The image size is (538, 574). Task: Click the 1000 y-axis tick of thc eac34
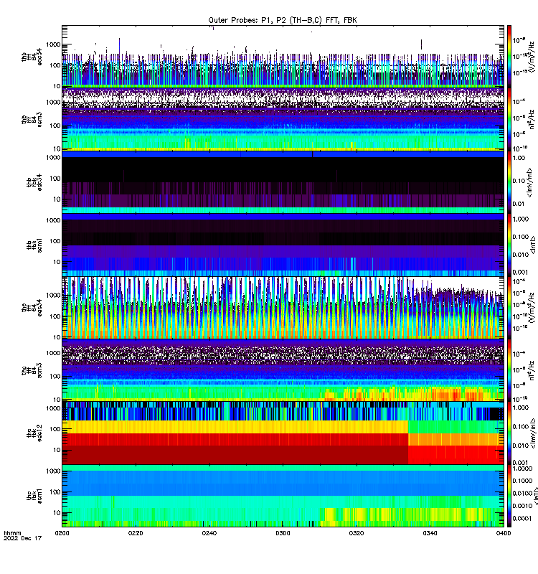(53, 295)
